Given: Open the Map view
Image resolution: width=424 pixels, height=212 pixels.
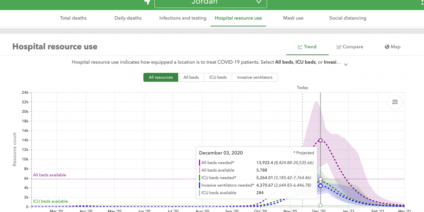Looking at the screenshot, I should (x=392, y=47).
